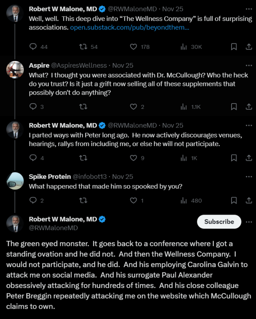This screenshot has height=319, width=256.
Task: Click the Subscribe button
Action: (x=219, y=222)
